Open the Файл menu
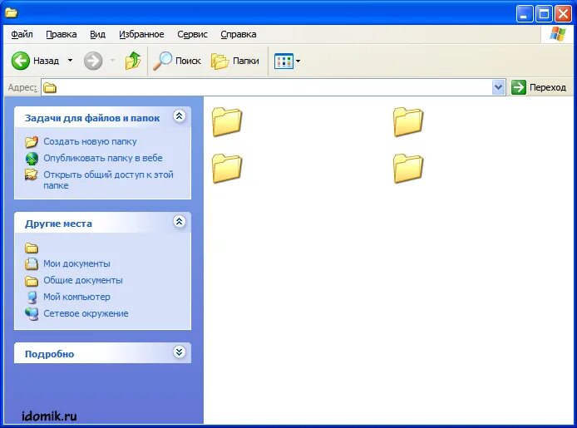The width and height of the screenshot is (577, 428). click(x=22, y=34)
